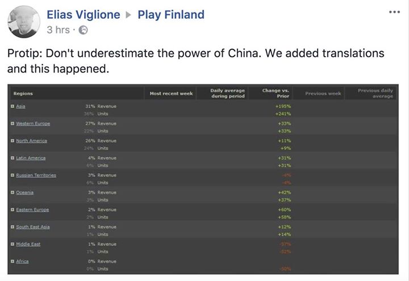Select the Change vs. Prior column header
Screen dimensions: 409x281
[x=276, y=93]
